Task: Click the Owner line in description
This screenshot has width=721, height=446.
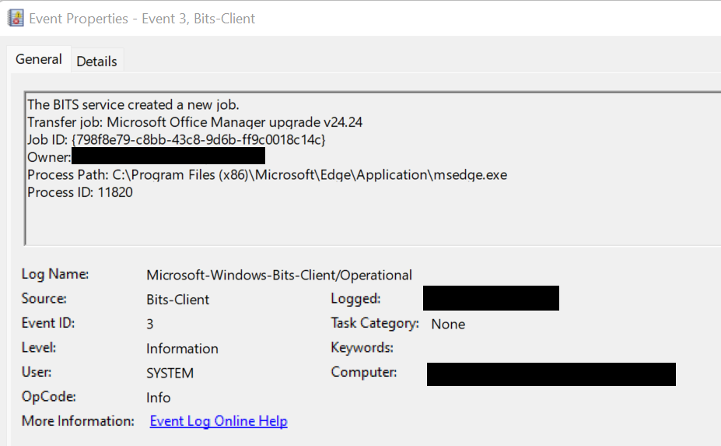Action: 146,157
